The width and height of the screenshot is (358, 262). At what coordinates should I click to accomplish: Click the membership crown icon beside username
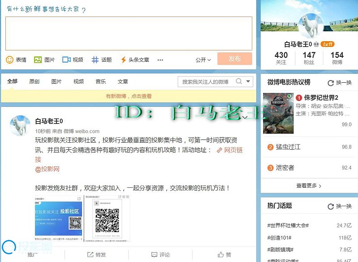(x=316, y=44)
